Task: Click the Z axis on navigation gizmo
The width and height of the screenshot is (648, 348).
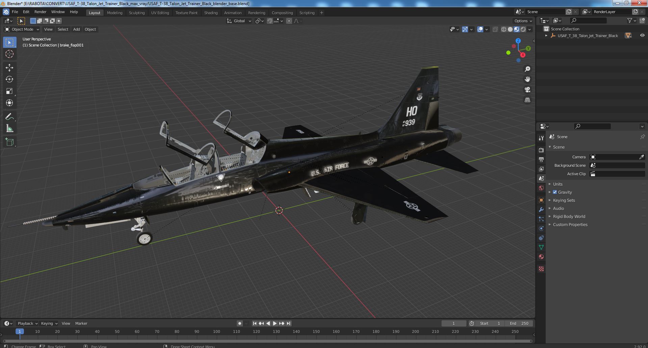Action: coord(518,41)
